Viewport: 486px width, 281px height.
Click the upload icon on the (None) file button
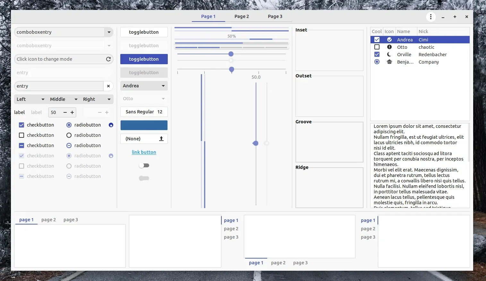coord(161,139)
